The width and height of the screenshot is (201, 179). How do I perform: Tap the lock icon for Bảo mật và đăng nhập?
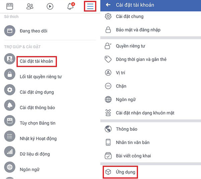pyautogui.click(x=108, y=30)
